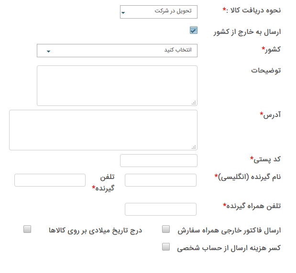This screenshot has width=296, height=273.
Task: Open the نحوه دریافت کالا dropdown
Action: (159, 12)
